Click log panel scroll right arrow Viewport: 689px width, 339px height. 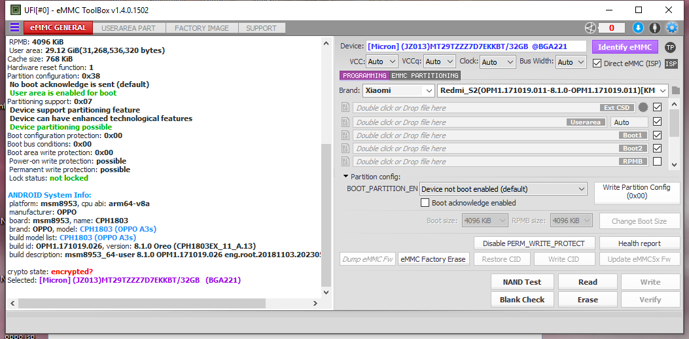pyautogui.click(x=315, y=303)
